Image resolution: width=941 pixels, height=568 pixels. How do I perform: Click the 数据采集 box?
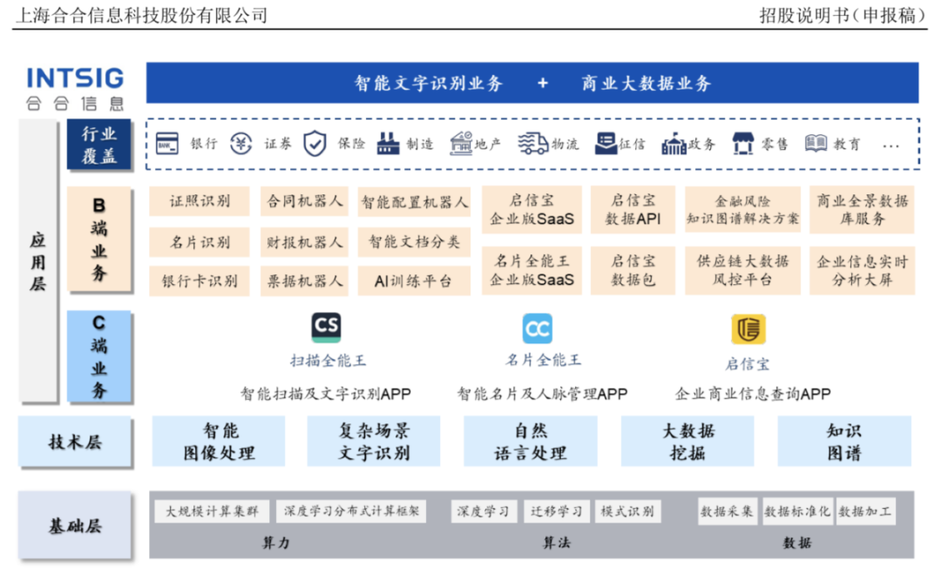coord(728,511)
